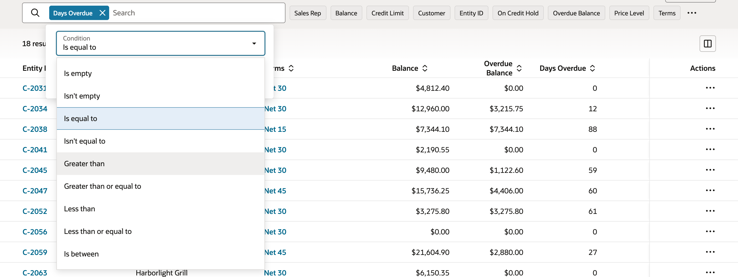Open the Net 15 terms link
This screenshot has width=738, height=277.
pos(275,129)
